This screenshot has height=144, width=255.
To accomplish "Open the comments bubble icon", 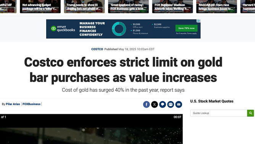I will 163,105.
